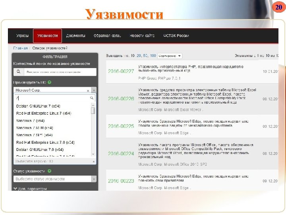Viewport: 286px width, 215px height.
Task: Focus the vulnerability name search field
Action: 60,72
